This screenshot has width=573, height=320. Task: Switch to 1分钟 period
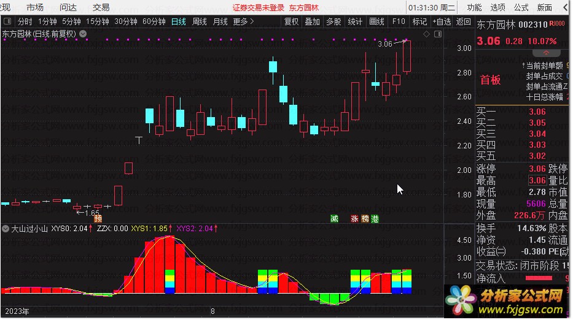coord(47,21)
